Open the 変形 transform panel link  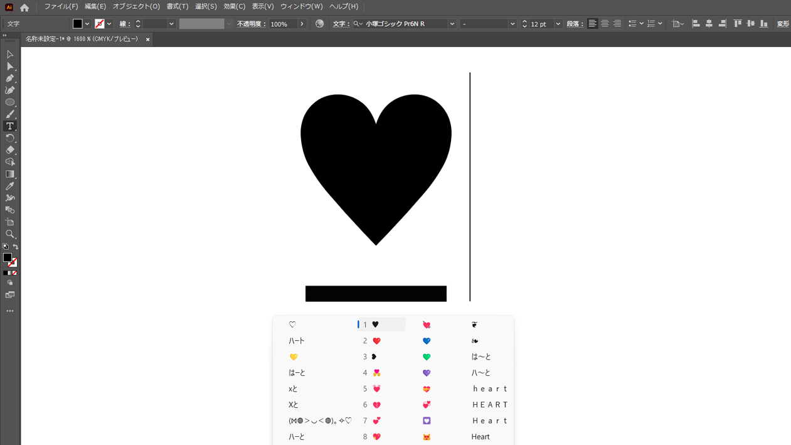tap(782, 23)
